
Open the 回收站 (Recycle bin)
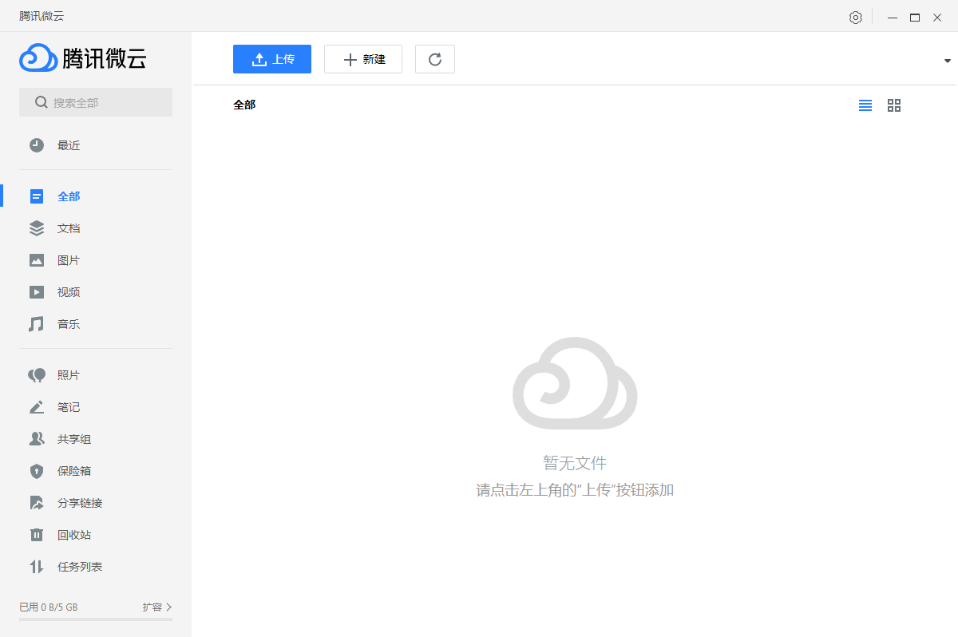69,534
